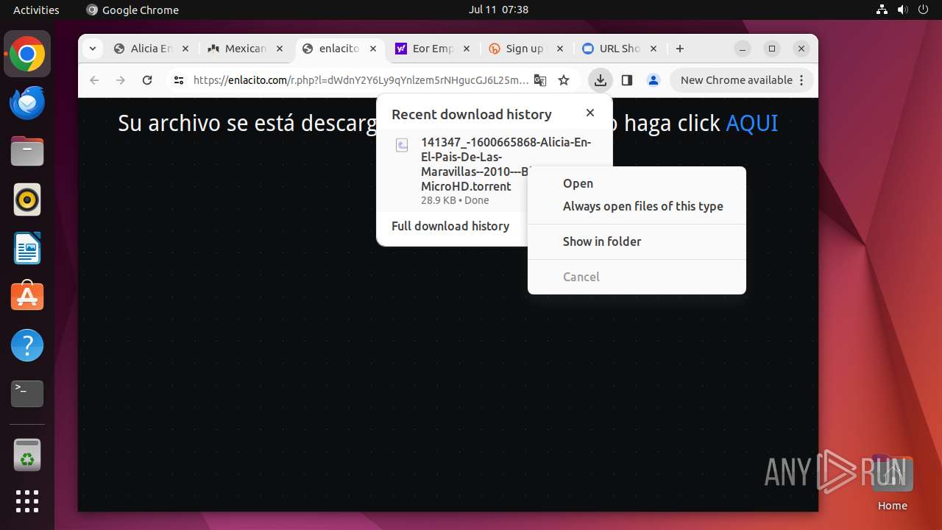Close the URL Sho tab
This screenshot has height=530, width=942.
click(654, 49)
